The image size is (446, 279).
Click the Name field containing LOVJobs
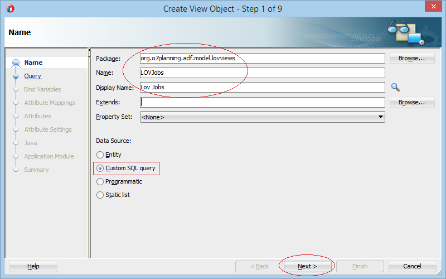(x=262, y=73)
